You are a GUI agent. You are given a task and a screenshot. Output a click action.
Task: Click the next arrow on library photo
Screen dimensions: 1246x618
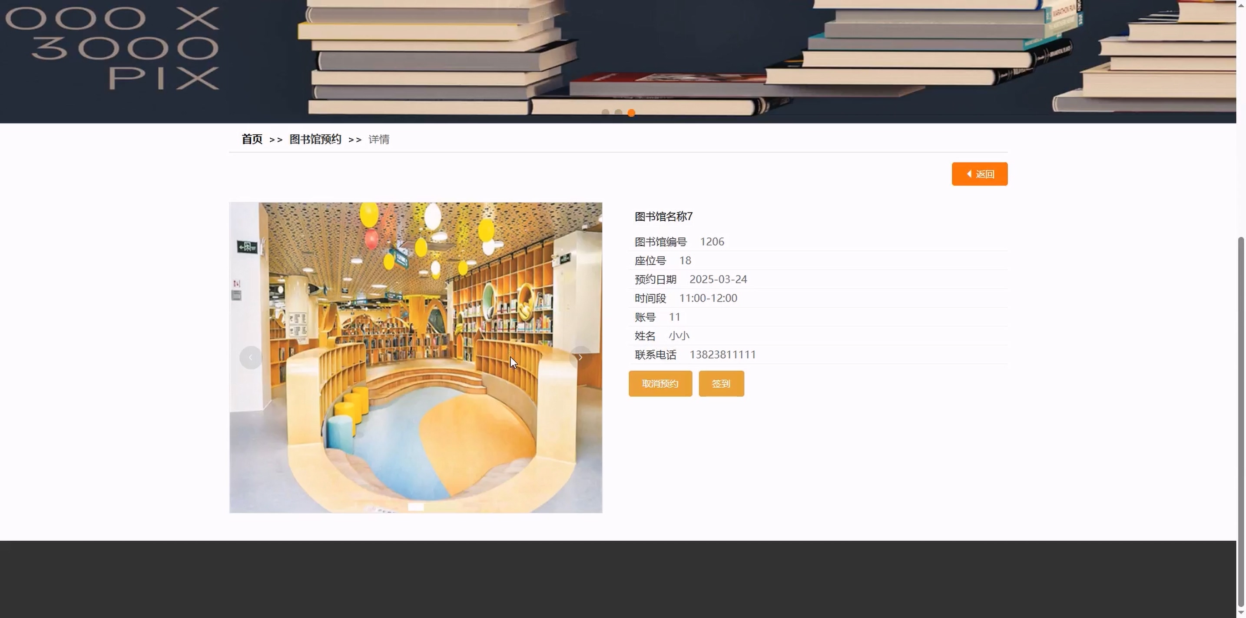580,358
